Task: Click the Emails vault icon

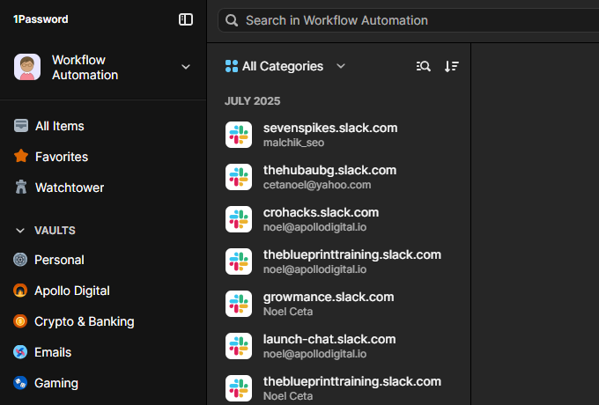Action: tap(20, 352)
